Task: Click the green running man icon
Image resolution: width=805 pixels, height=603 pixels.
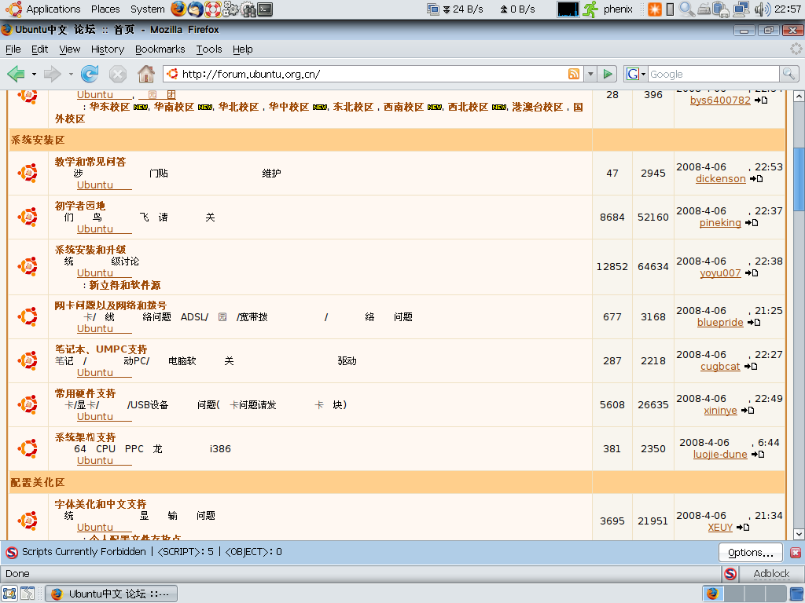Action: [591, 9]
